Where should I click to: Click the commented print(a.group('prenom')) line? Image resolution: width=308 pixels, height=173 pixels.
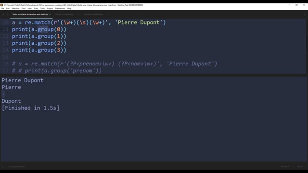point(57,71)
